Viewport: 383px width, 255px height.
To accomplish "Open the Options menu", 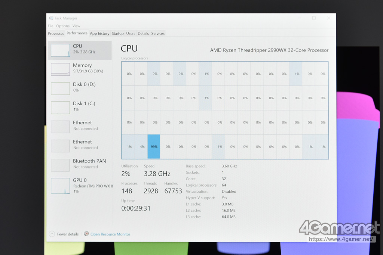I will point(63,26).
